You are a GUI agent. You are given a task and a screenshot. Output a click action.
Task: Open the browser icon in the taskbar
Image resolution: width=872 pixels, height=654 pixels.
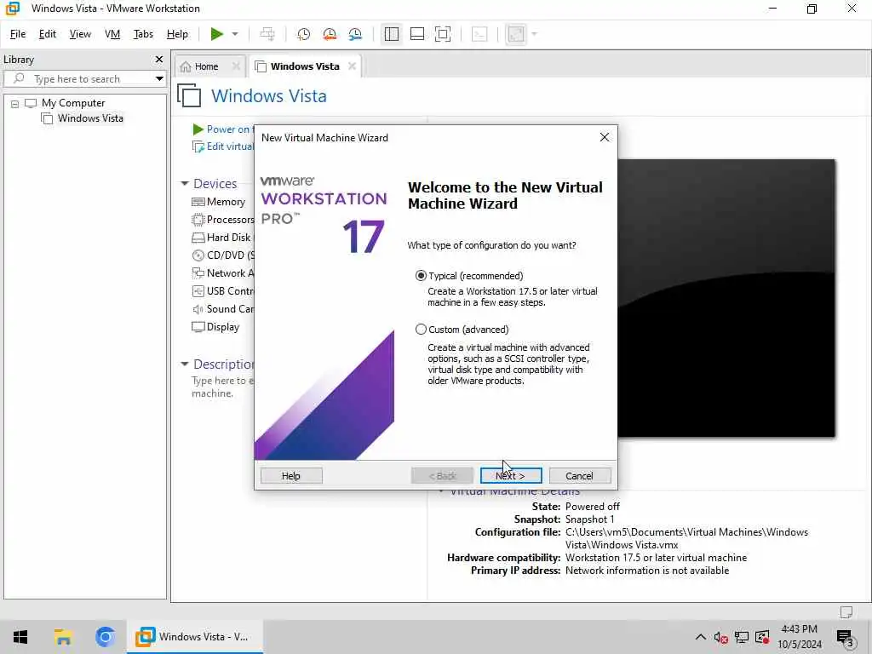pos(105,637)
